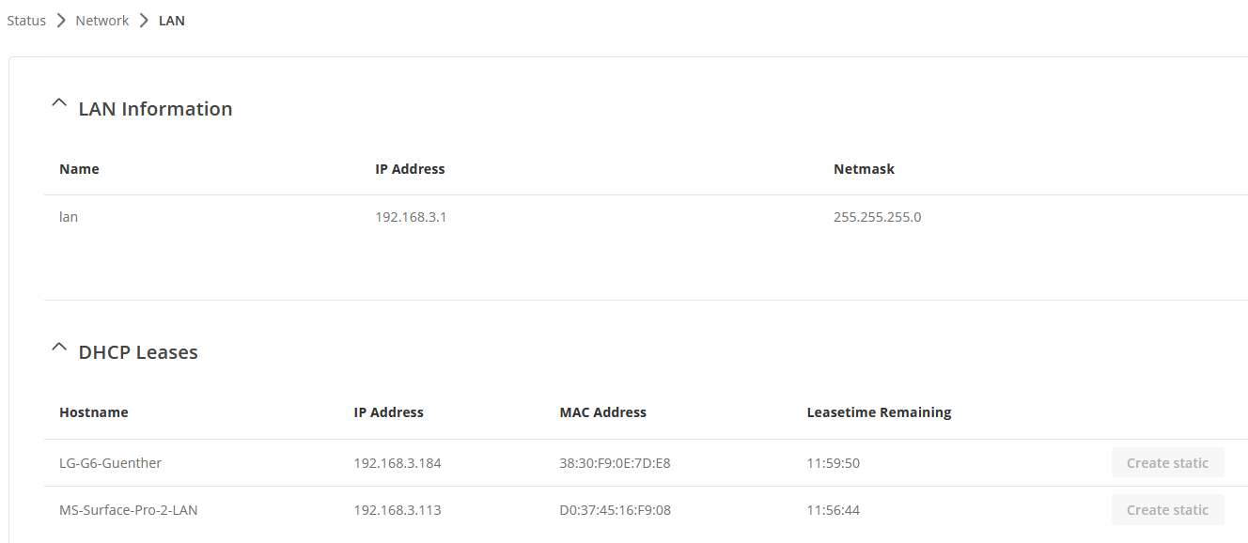Viewport: 1248px width, 543px height.
Task: Click the MAC Address column header
Action: 603,412
